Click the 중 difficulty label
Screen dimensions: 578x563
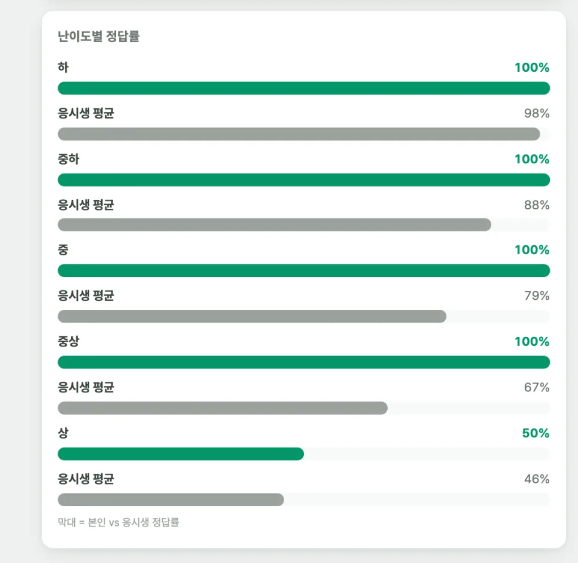tap(63, 249)
